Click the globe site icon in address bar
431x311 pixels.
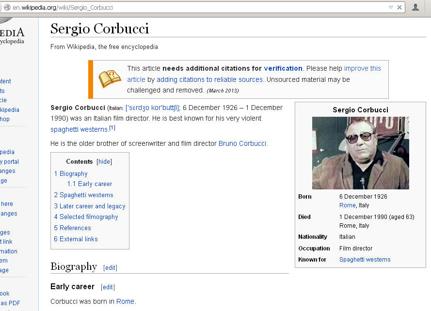click(7, 7)
